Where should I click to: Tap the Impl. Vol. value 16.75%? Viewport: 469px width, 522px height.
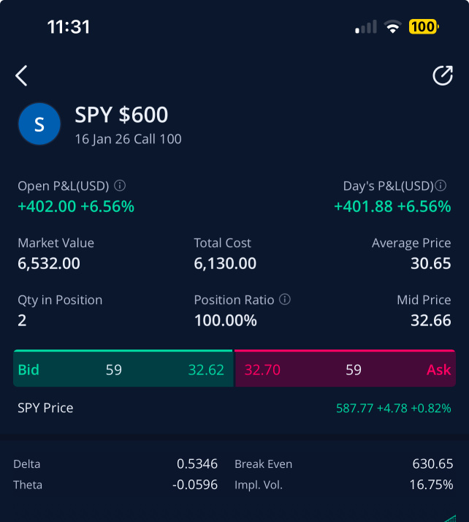pyautogui.click(x=432, y=485)
